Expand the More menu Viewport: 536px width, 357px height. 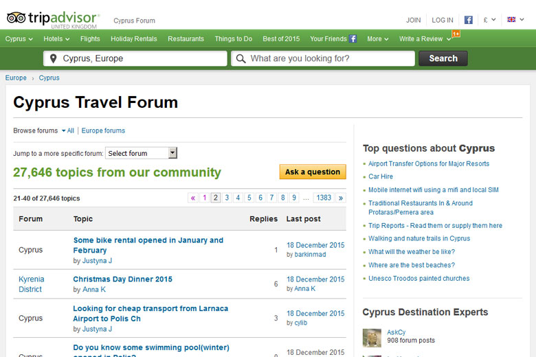(378, 39)
